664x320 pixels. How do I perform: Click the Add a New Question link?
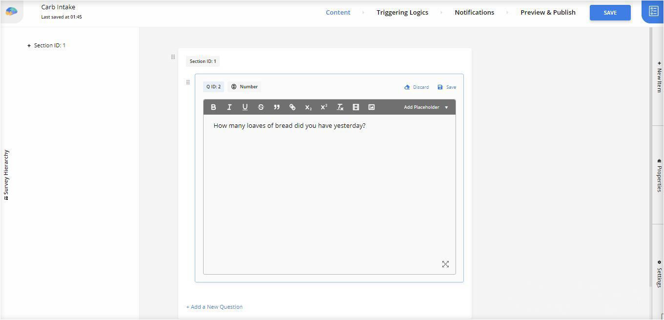coord(214,307)
